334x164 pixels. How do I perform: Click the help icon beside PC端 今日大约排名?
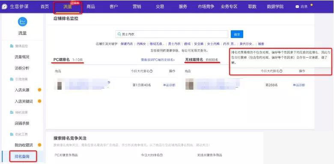pyautogui.click(x=151, y=71)
